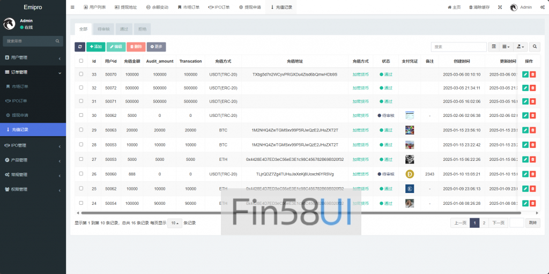Open the columns grid dropdown
The image size is (549, 274).
pos(507,47)
